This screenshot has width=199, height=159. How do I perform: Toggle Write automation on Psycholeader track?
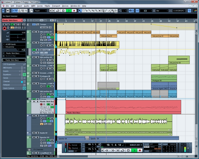click(52, 46)
